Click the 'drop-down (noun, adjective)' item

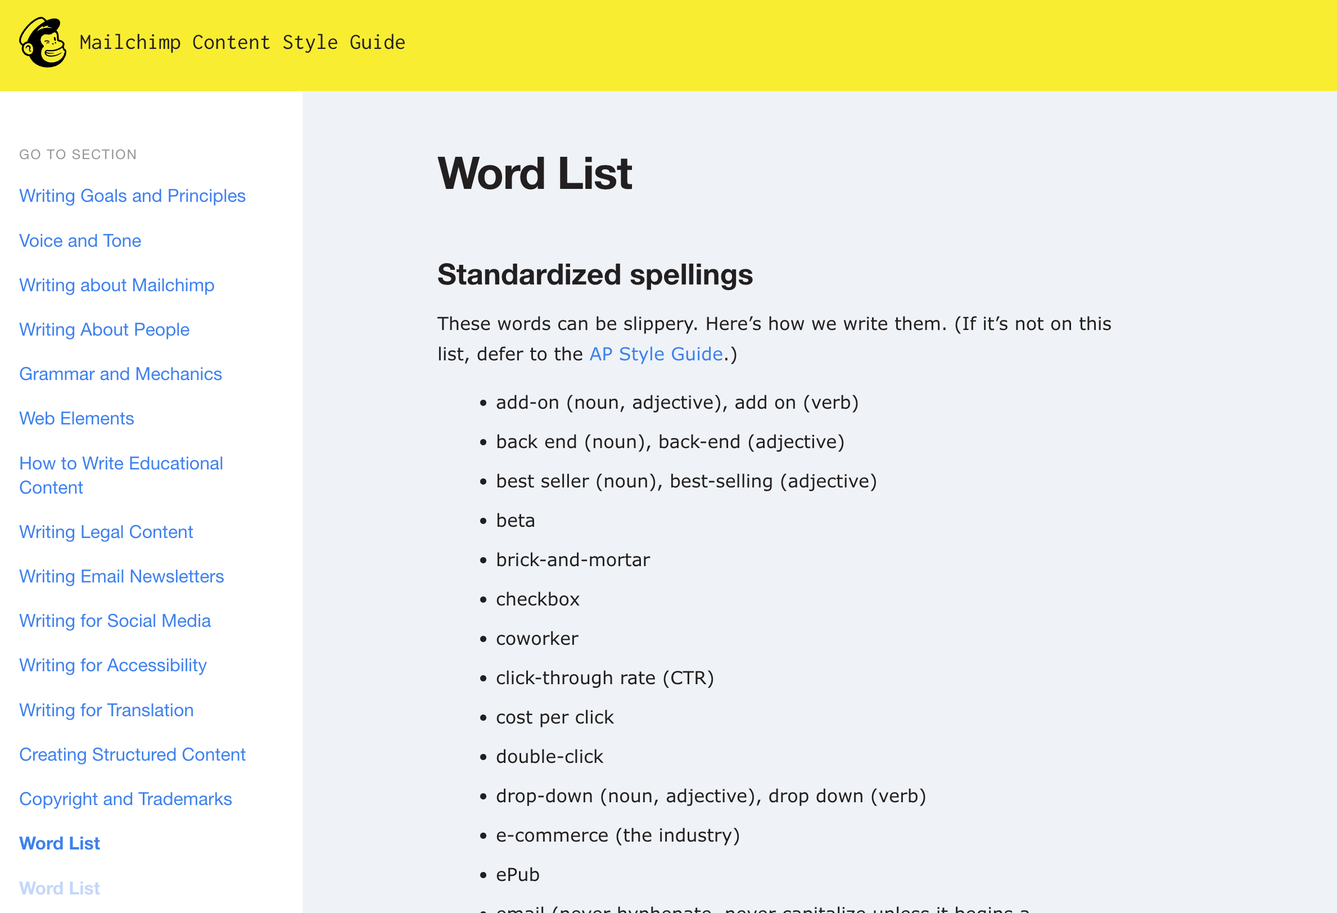click(x=711, y=796)
